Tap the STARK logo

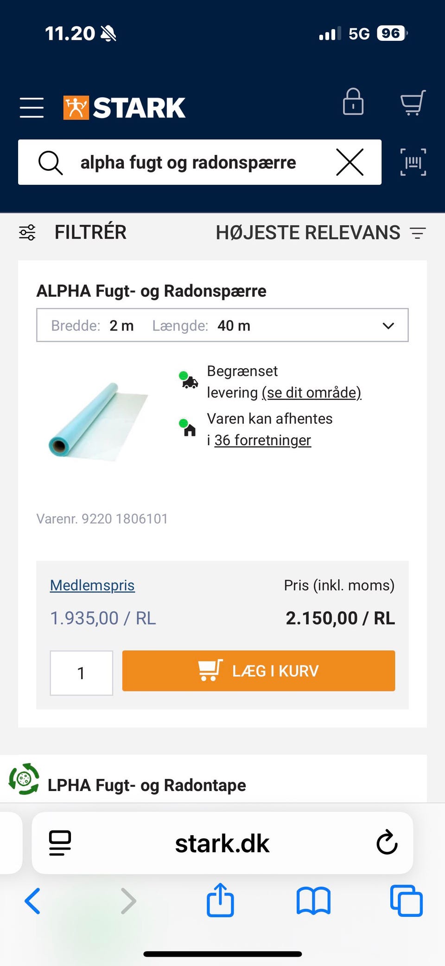click(x=124, y=107)
